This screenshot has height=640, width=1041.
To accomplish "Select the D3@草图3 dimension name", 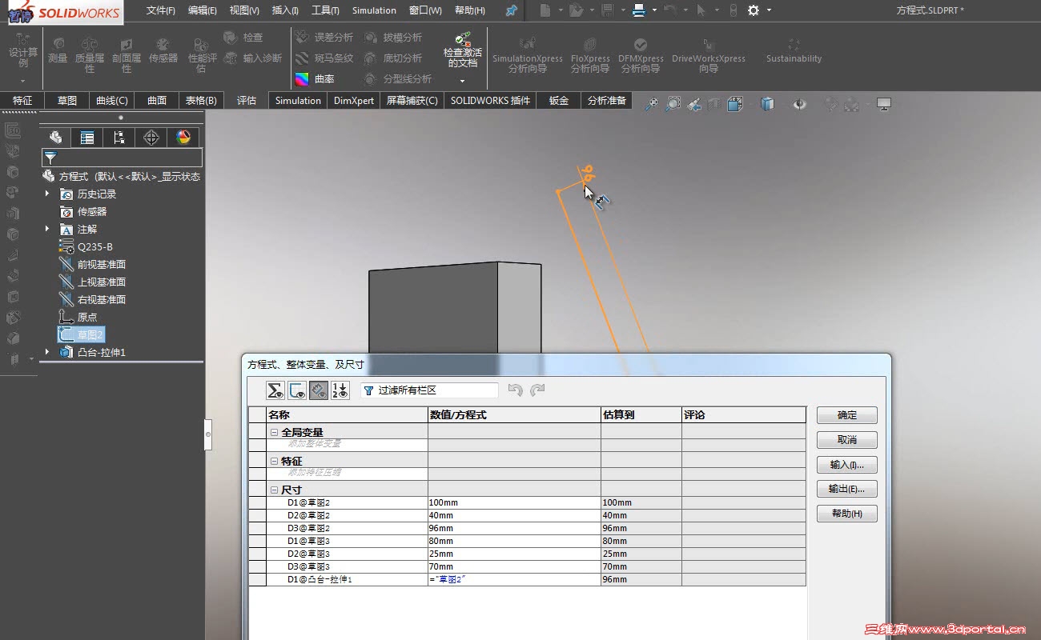I will tap(308, 566).
